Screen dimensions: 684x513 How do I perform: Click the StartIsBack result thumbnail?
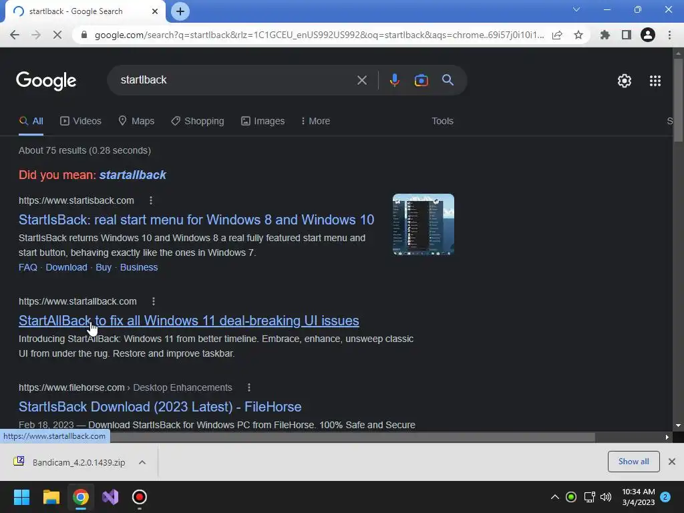423,224
